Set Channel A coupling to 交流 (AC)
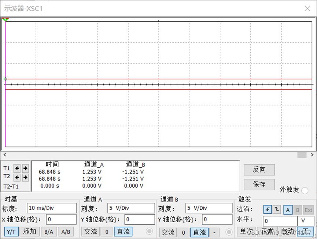Screen dimensions: 317x239 (x=91, y=232)
